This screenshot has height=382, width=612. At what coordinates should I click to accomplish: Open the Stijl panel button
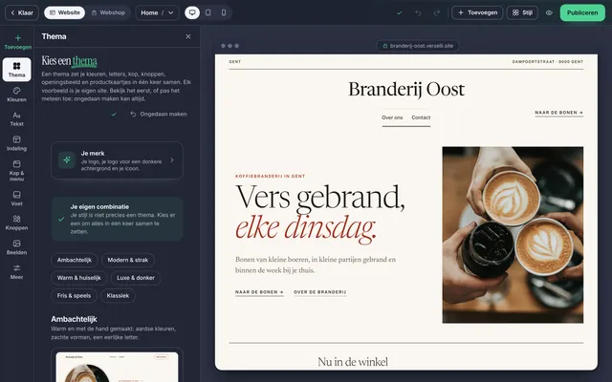click(x=522, y=12)
